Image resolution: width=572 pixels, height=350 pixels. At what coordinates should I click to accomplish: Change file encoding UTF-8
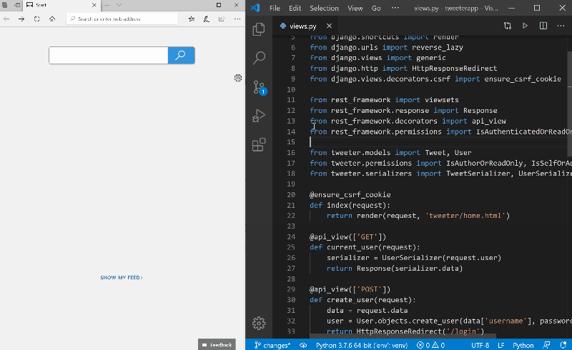[x=480, y=345]
